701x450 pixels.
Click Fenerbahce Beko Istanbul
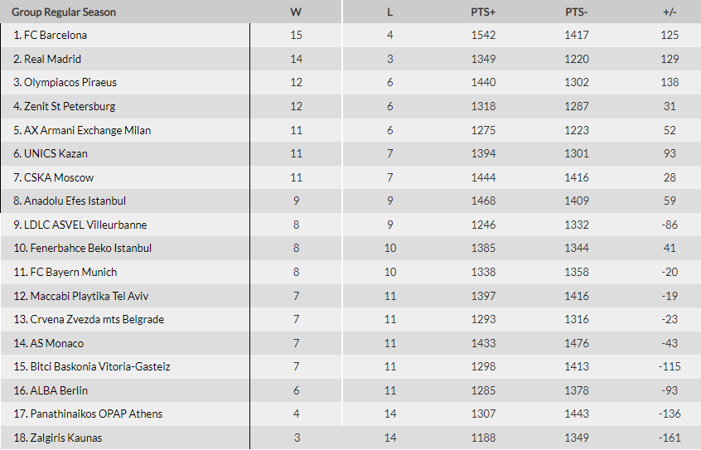point(91,249)
